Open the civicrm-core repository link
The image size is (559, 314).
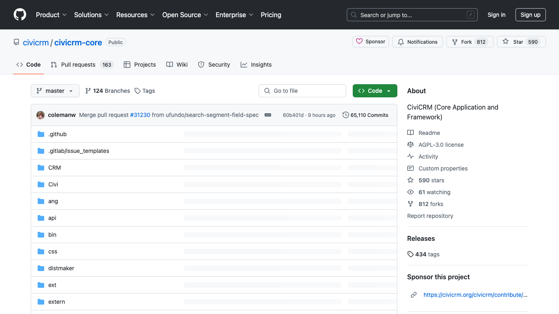pyautogui.click(x=78, y=43)
